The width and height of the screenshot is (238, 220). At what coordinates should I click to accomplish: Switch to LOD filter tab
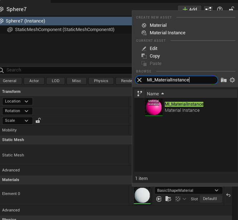click(x=55, y=81)
